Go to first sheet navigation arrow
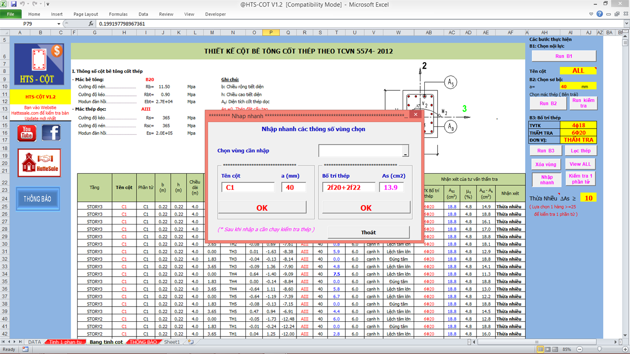The width and height of the screenshot is (630, 354). [x=4, y=342]
